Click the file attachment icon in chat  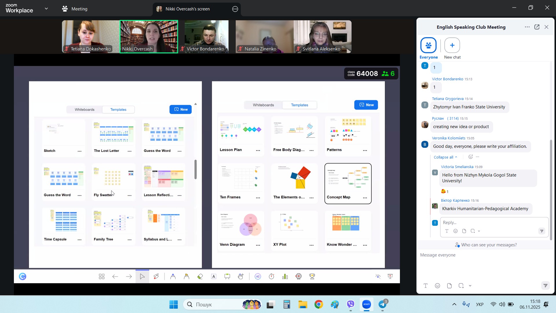pyautogui.click(x=449, y=286)
